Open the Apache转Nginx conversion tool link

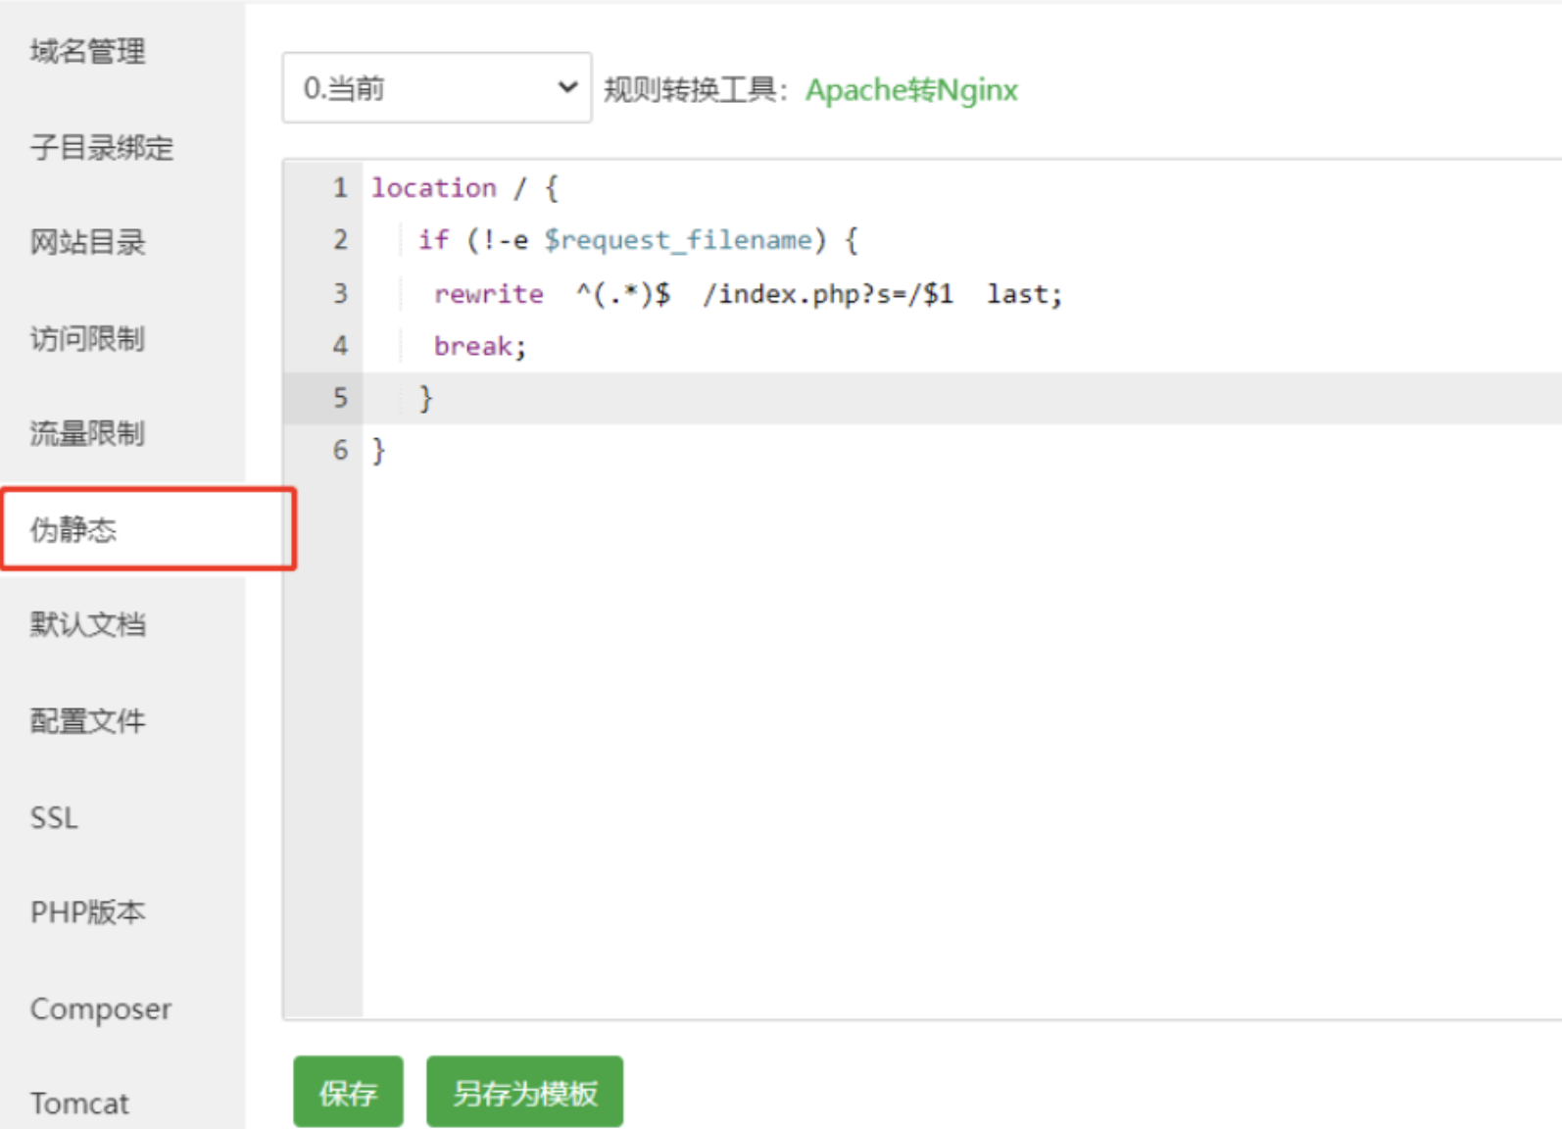[x=911, y=90]
